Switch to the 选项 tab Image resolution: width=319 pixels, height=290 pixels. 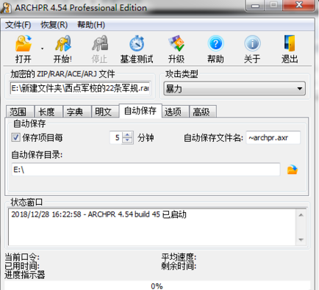[x=175, y=112]
